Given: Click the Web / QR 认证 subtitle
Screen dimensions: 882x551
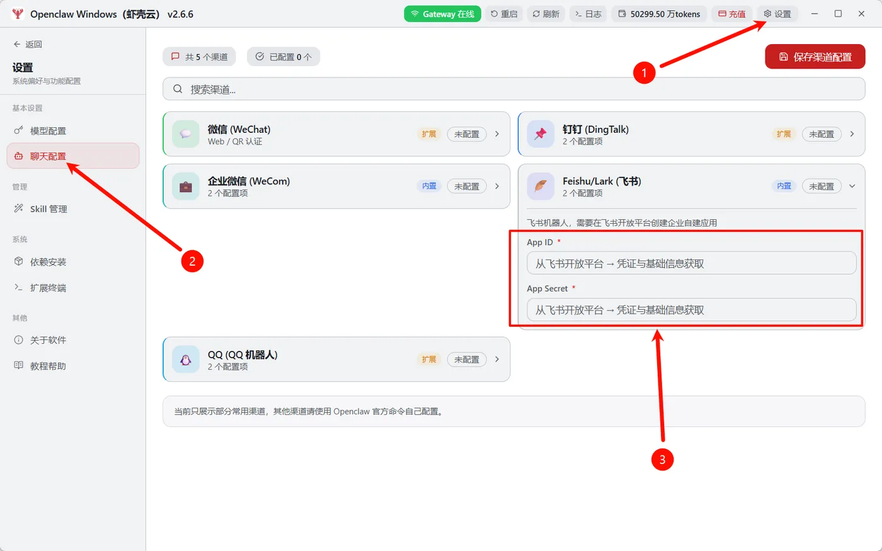Looking at the screenshot, I should click(235, 142).
